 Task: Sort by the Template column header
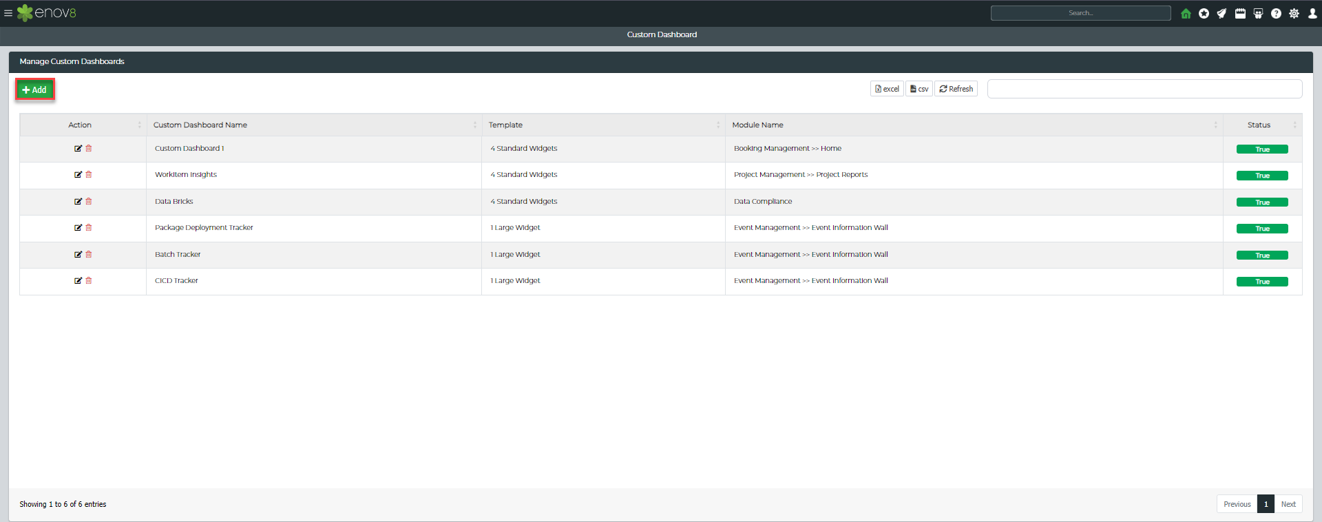[x=603, y=125]
